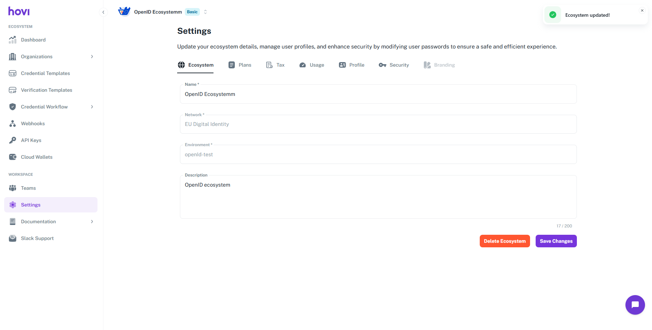
Task: Open the chat support bubble
Action: (x=635, y=305)
